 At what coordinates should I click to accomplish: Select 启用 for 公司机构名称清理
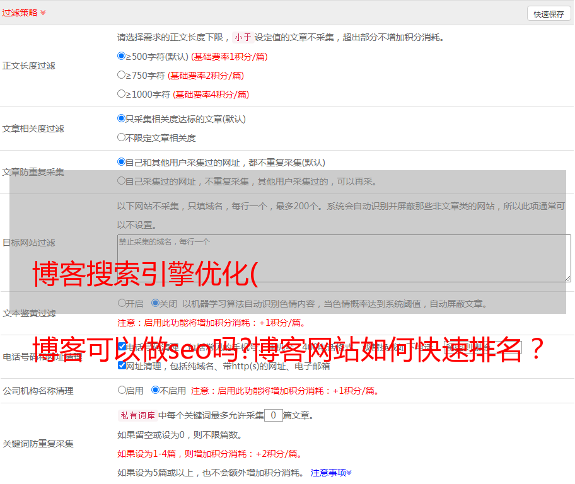pos(122,390)
